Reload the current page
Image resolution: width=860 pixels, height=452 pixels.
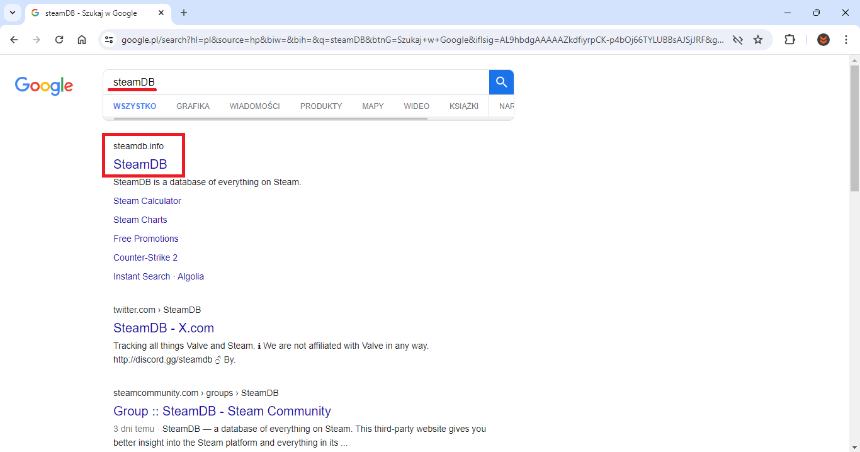pyautogui.click(x=59, y=40)
